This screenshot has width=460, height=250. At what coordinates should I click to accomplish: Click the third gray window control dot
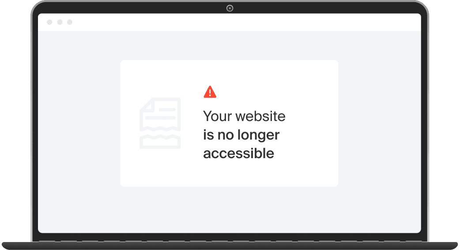tap(69, 22)
